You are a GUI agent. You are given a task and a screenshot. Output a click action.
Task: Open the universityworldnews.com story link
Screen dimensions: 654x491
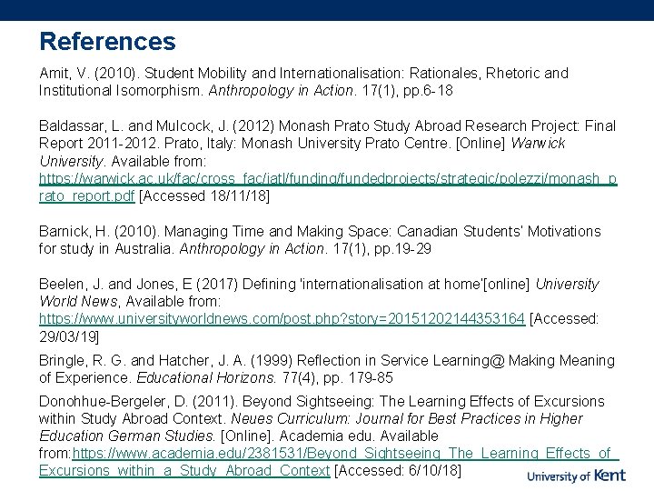[x=282, y=318]
